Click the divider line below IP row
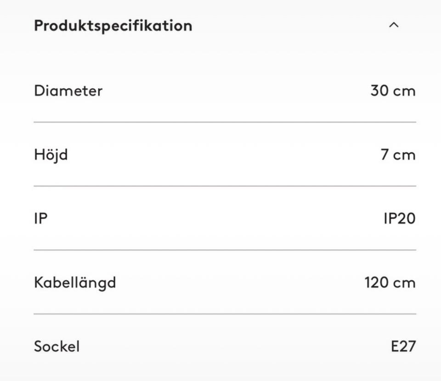 click(x=225, y=250)
